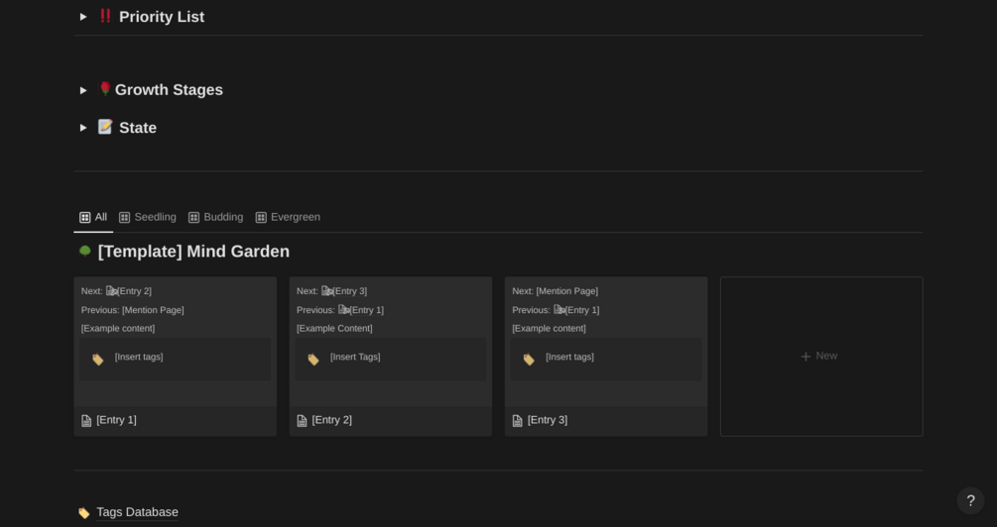
Task: Switch to the Seedling view tab
Action: tap(148, 217)
